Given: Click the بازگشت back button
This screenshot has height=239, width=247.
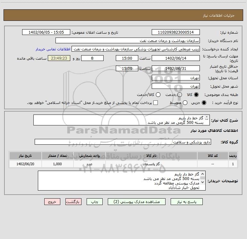Looking at the screenshot, I should point(73,202).
